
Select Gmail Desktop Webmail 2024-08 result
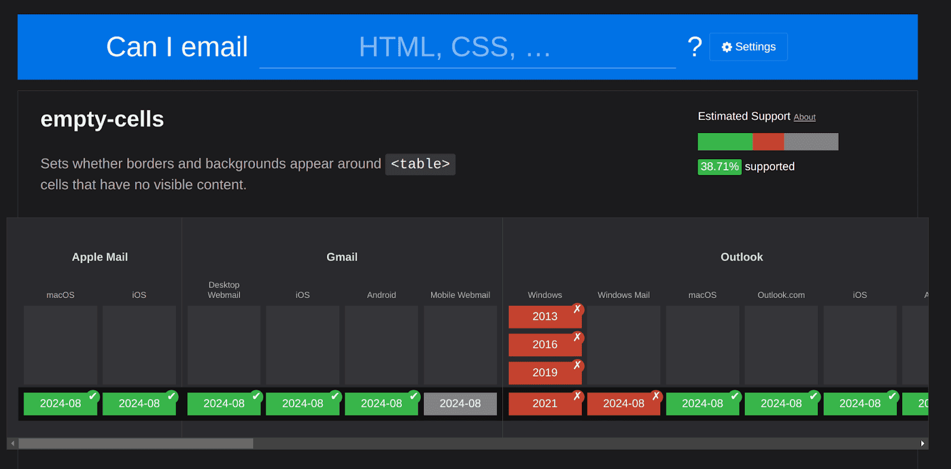pos(224,404)
